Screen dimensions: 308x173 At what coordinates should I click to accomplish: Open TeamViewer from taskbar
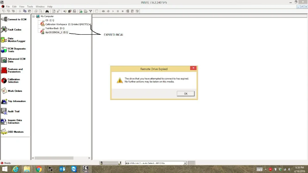click(x=74, y=169)
